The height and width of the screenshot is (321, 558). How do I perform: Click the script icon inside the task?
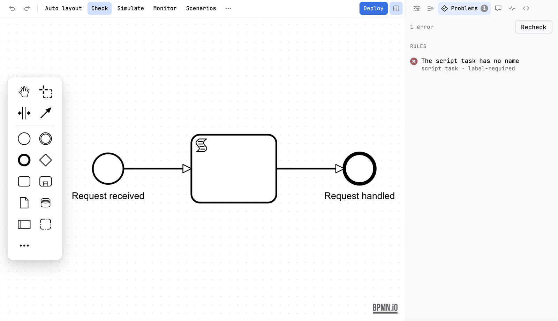pos(202,145)
